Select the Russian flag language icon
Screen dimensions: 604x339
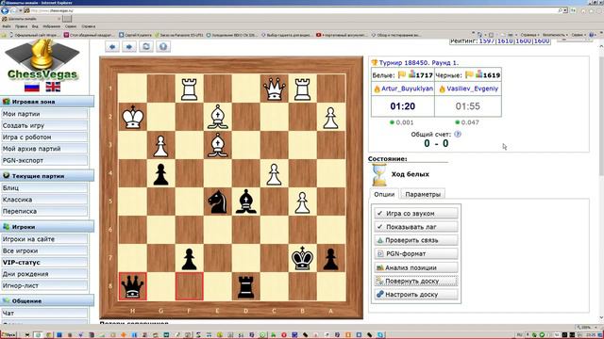coord(32,87)
